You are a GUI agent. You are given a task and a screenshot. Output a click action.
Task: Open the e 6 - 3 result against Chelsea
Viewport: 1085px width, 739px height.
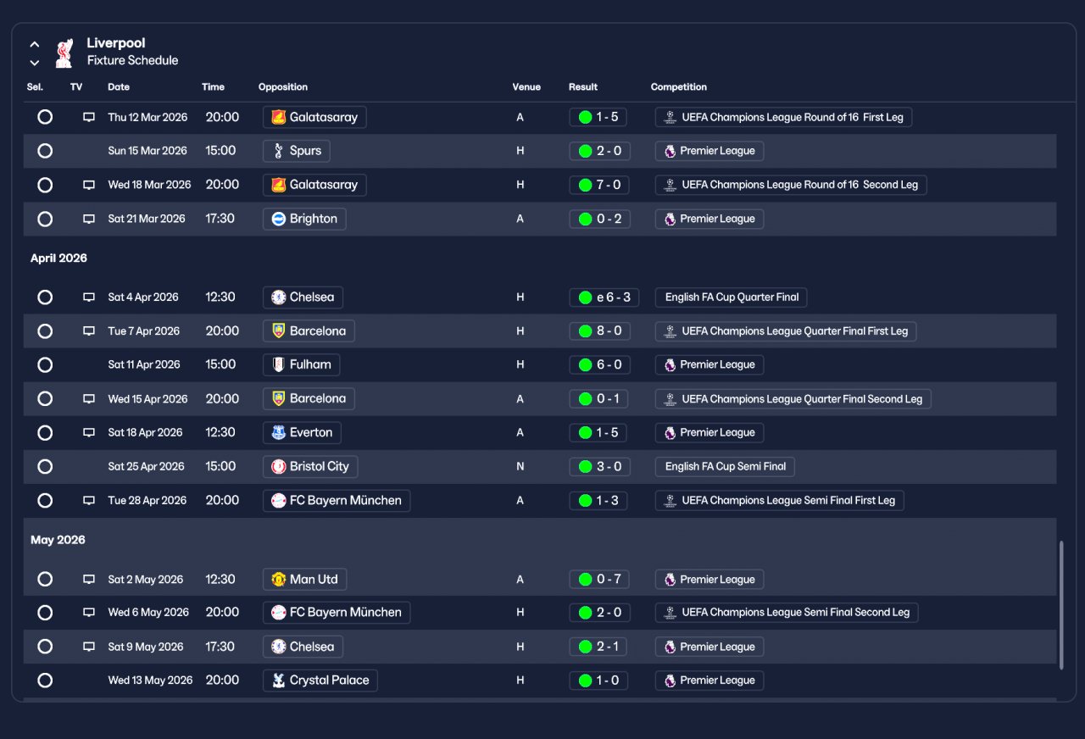pyautogui.click(x=604, y=297)
